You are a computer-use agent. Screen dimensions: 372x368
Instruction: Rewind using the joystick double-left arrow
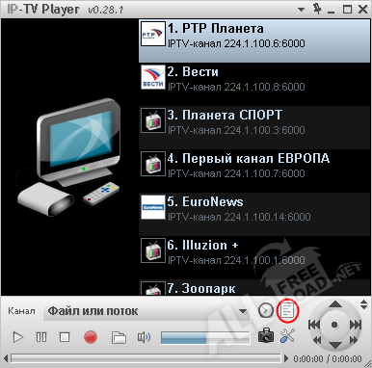[x=317, y=339]
